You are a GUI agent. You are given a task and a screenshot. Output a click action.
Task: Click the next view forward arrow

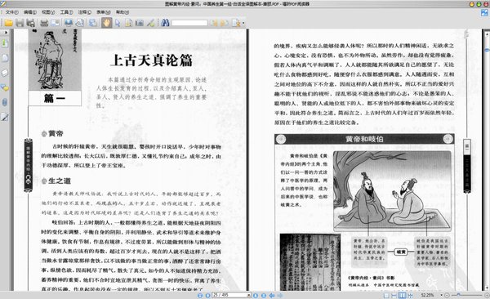(280, 295)
